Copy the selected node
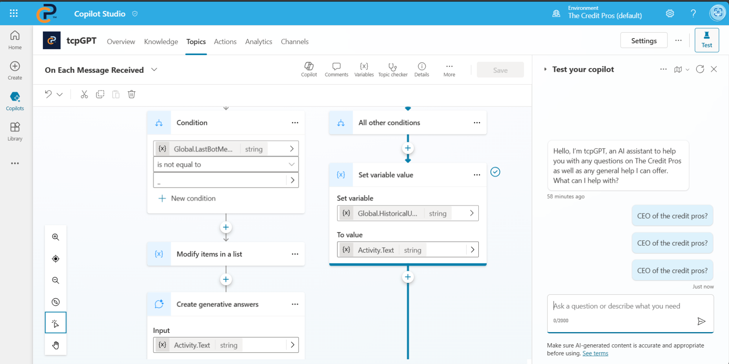Screen dimensions: 729x364 [100, 94]
